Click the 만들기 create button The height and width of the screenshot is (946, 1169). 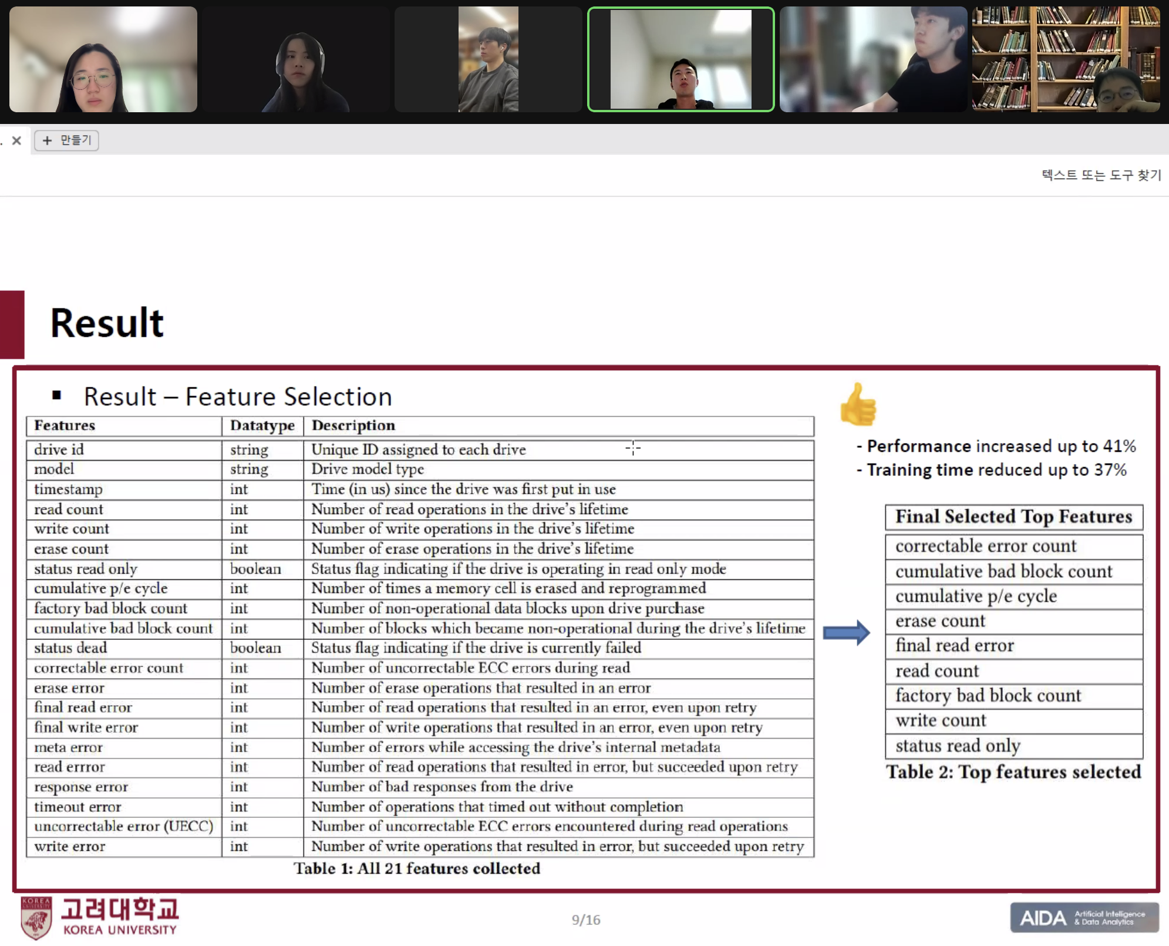[x=75, y=140]
